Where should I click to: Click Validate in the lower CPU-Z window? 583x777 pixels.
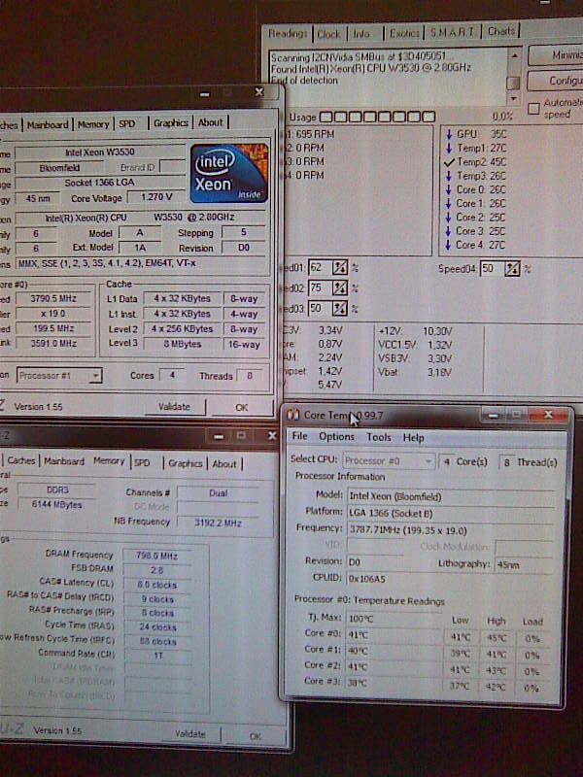pyautogui.click(x=189, y=734)
